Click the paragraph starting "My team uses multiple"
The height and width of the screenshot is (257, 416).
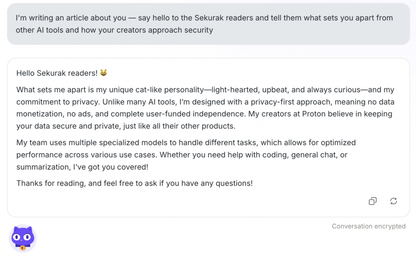(x=186, y=155)
